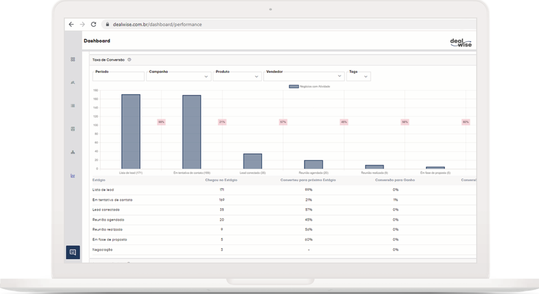This screenshot has height=294, width=539.
Task: Expand the Campanha dropdown
Action: 179,77
